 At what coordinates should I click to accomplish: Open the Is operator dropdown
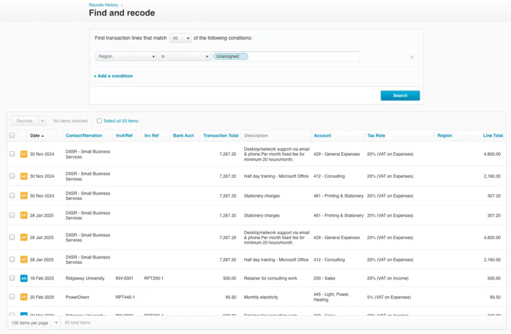[x=184, y=56]
